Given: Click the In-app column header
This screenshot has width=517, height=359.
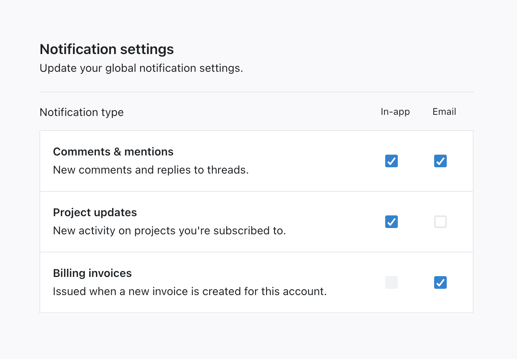Looking at the screenshot, I should pos(395,112).
